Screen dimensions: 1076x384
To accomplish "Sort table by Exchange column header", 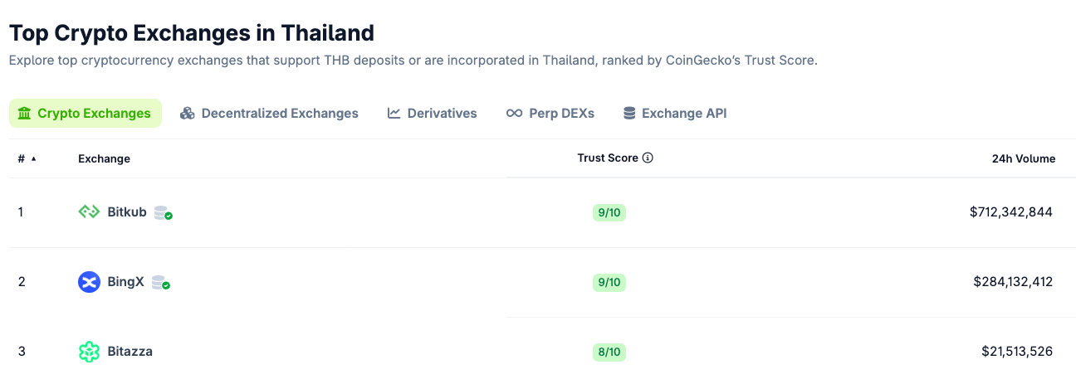I will (x=104, y=158).
